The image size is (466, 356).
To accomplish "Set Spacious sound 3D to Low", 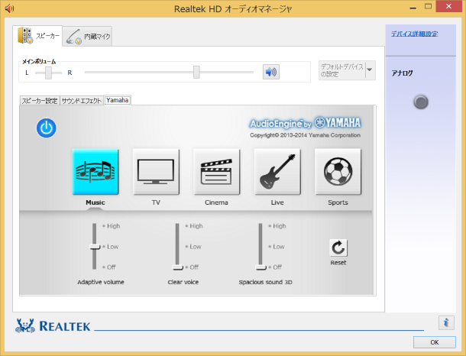I will [277, 247].
